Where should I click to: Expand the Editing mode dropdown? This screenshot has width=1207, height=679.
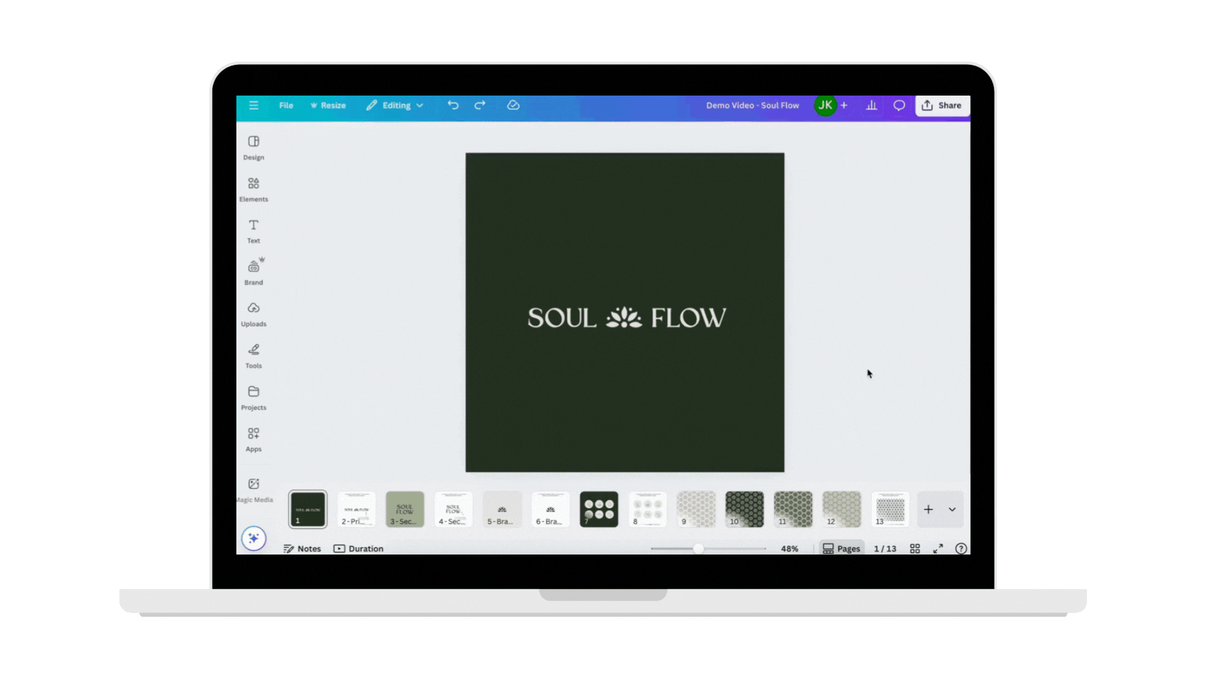395,105
